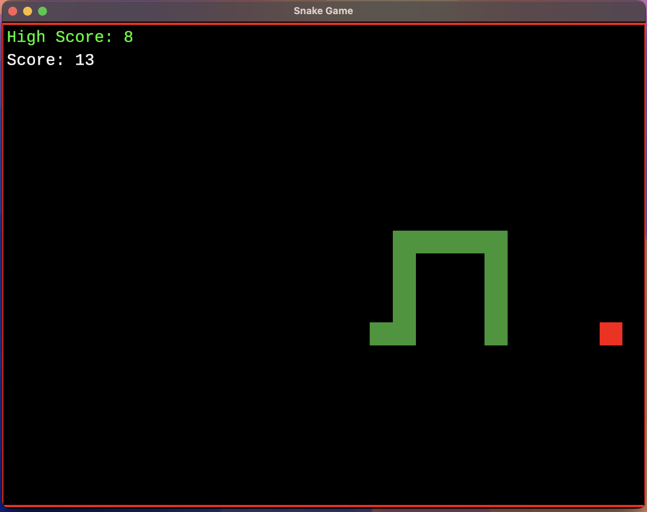Click the red border on the left edge

point(3,261)
